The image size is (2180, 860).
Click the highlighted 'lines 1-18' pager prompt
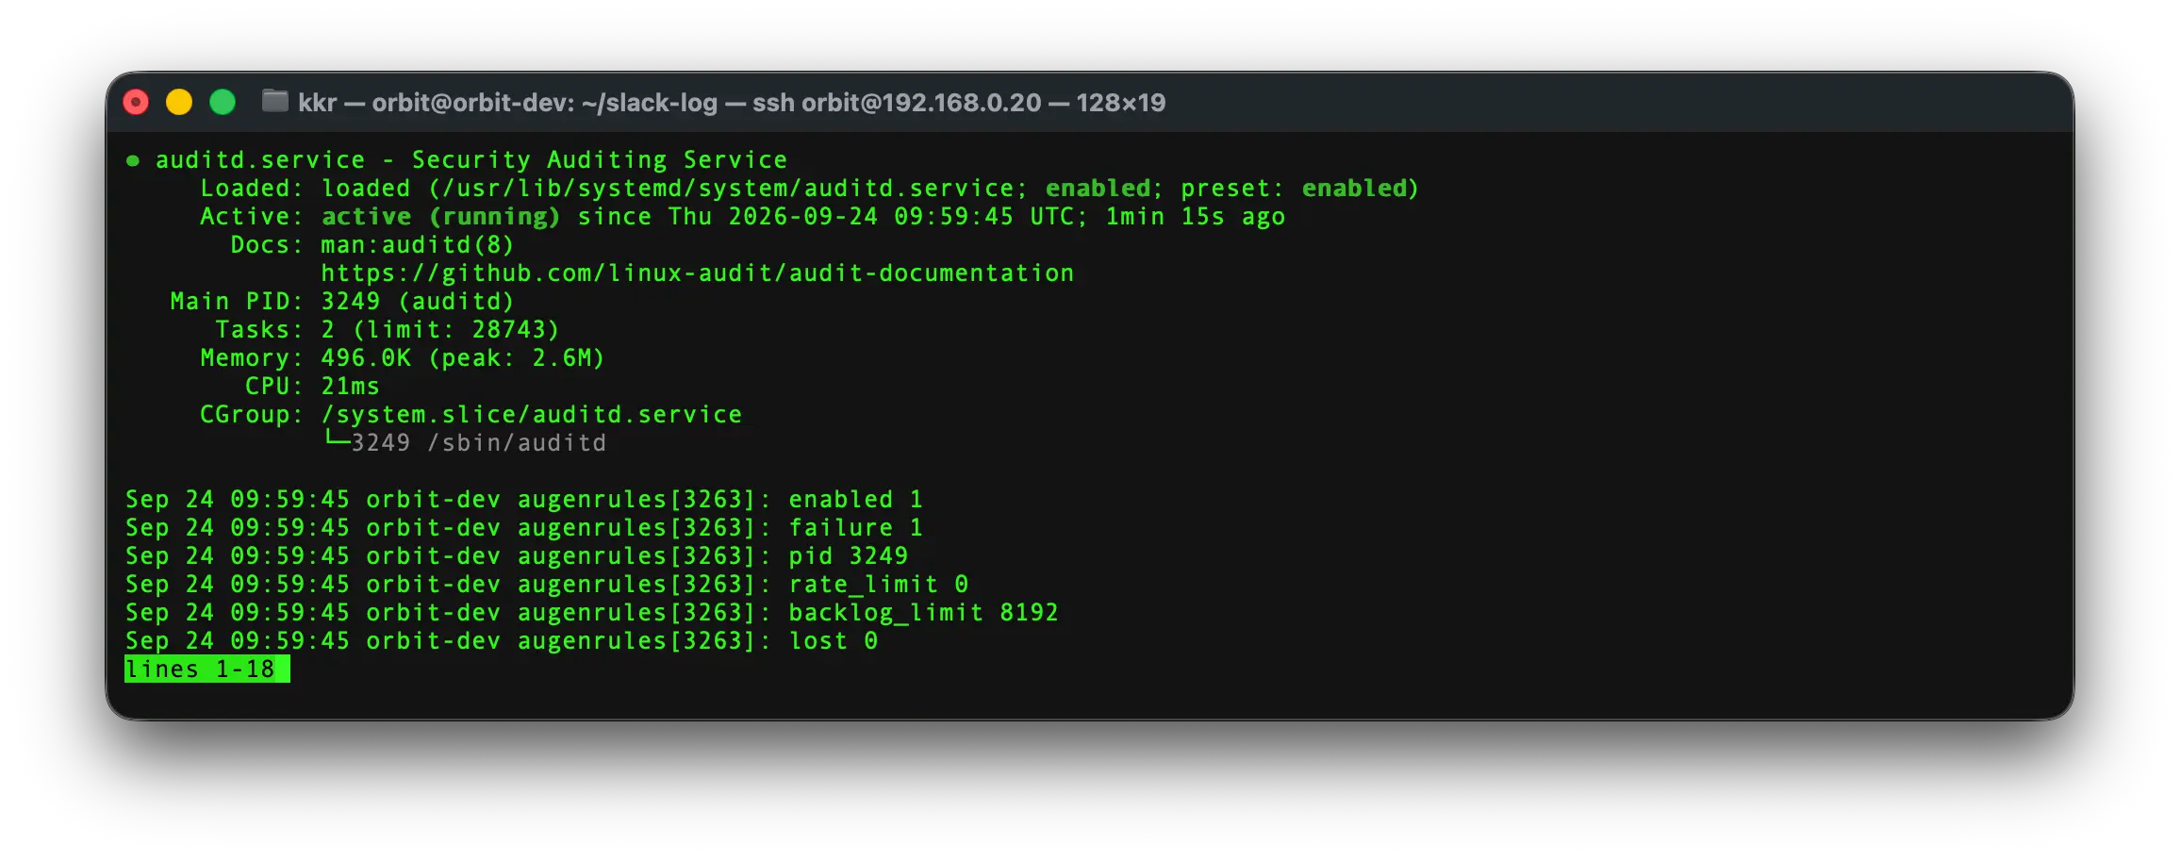tap(206, 670)
